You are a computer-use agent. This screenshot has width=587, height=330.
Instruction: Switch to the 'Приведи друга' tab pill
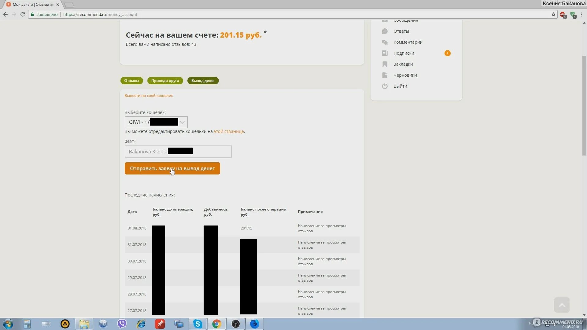165,81
